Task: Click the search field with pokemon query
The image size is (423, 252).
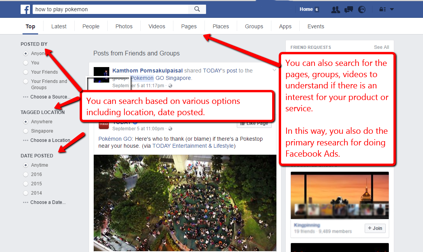Action: pyautogui.click(x=110, y=9)
